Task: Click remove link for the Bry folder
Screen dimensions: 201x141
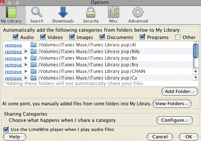Action: click(13, 65)
